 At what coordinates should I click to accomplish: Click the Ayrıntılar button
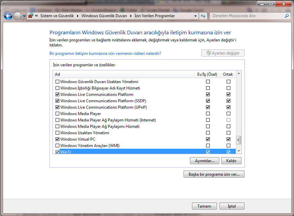(x=204, y=161)
